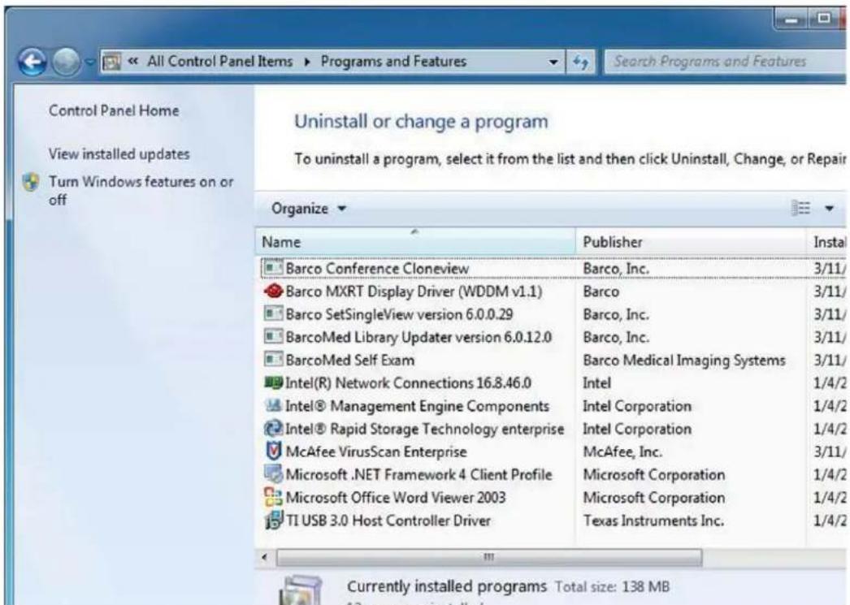
Task: Select Intel(R) Network Connections 16.8.46.0
Action: click(408, 383)
